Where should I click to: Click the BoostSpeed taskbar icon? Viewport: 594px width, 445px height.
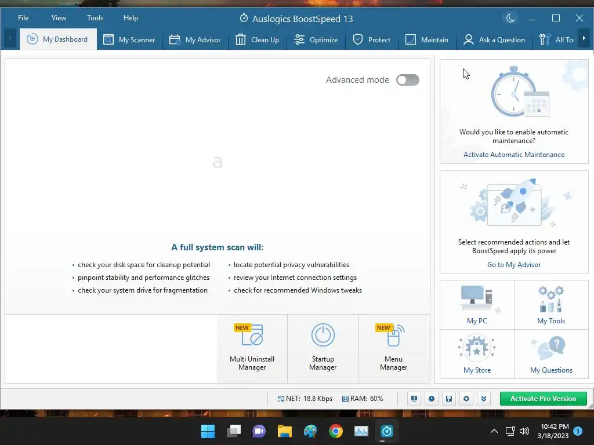387,431
